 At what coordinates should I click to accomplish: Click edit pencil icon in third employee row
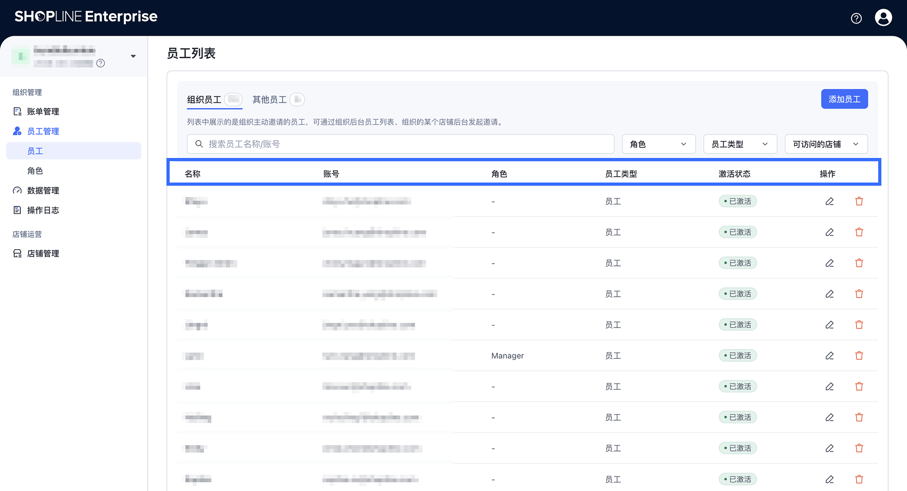[x=830, y=263]
